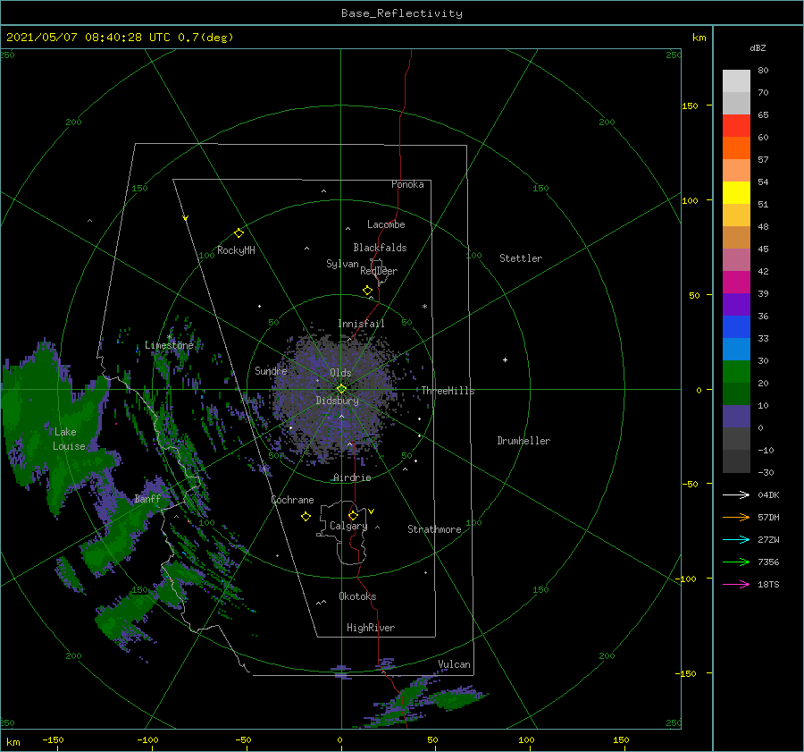Pick the magenta 39-42 dBZ color swatch
This screenshot has height=752, width=804.
[x=736, y=282]
